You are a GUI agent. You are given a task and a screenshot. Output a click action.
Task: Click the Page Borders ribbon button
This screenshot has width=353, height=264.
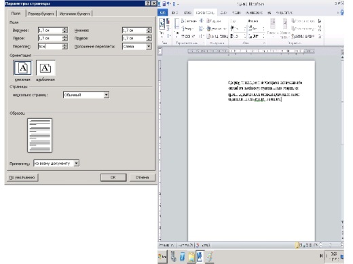[217, 36]
